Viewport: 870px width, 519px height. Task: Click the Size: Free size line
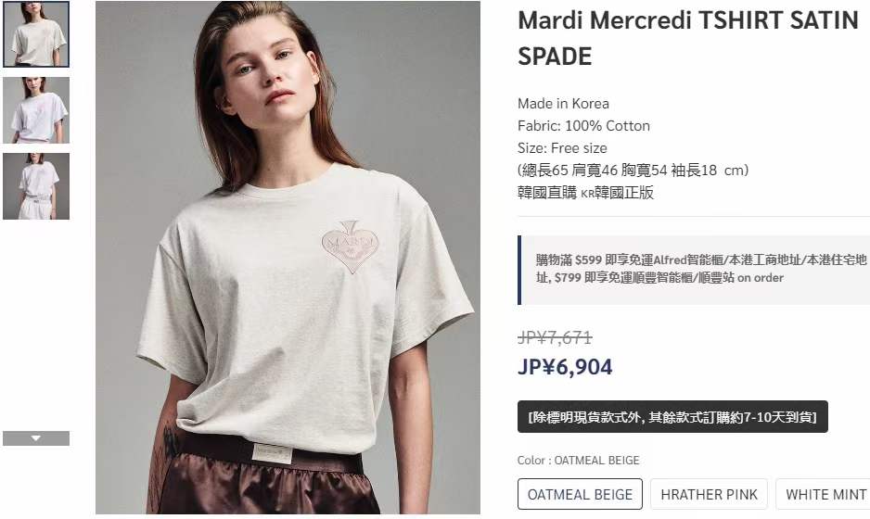click(x=562, y=148)
